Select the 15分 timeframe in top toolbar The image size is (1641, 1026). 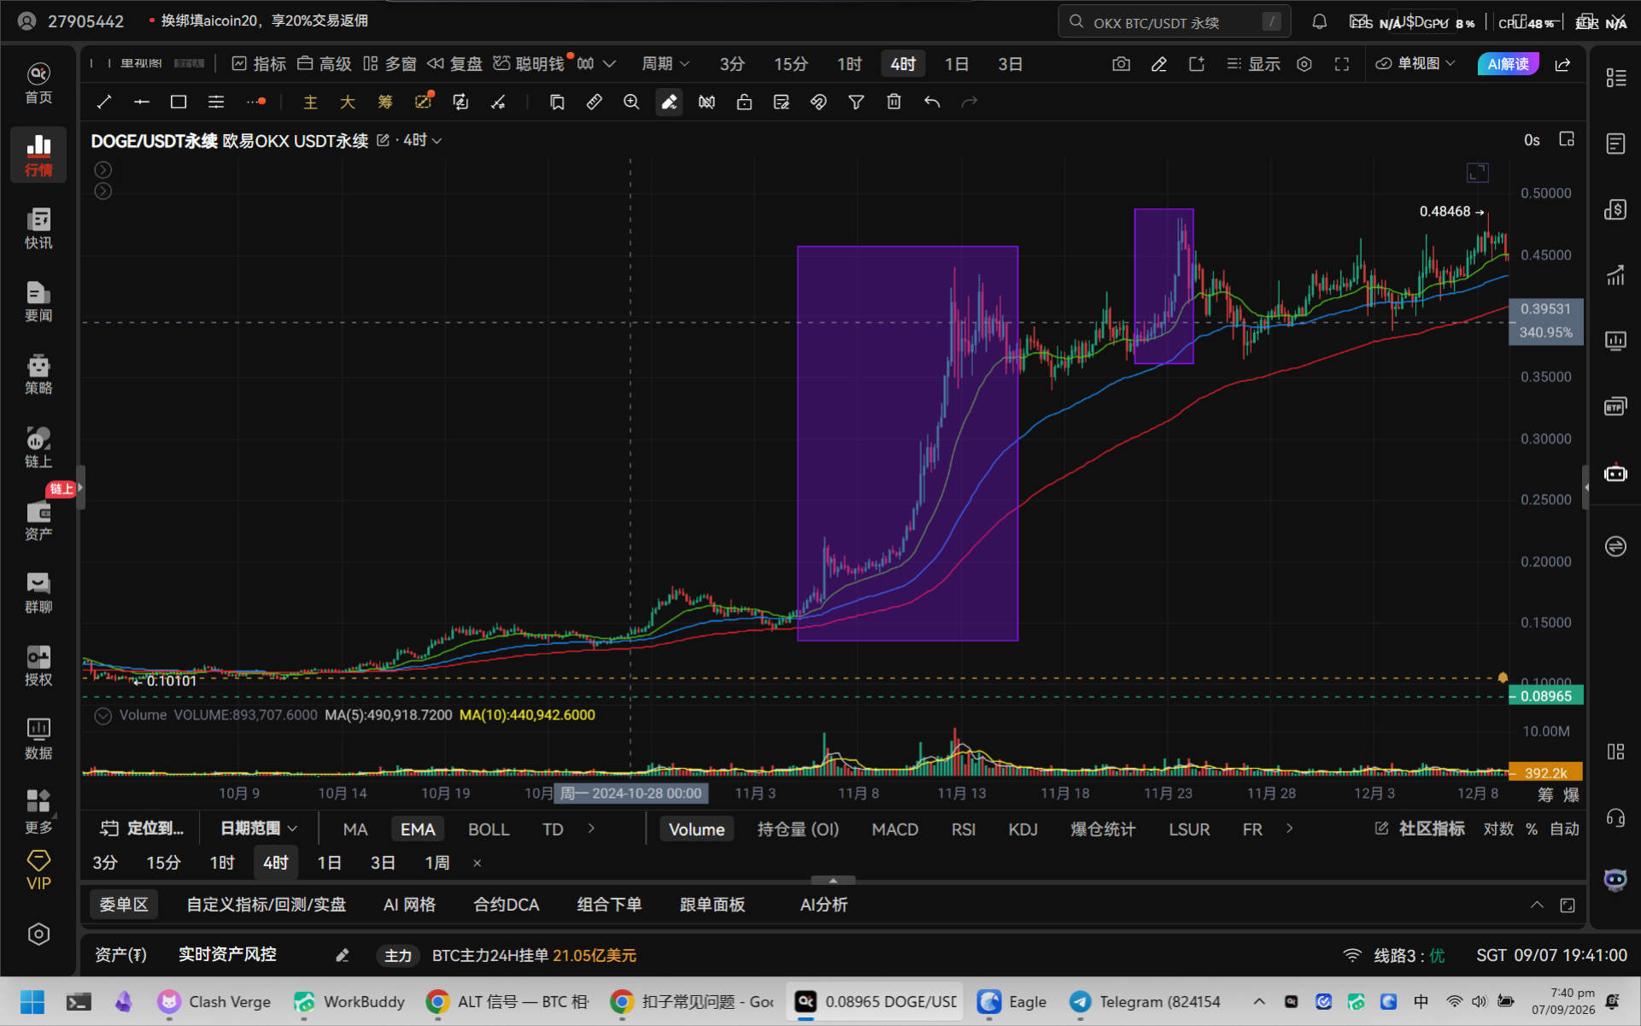tap(790, 64)
